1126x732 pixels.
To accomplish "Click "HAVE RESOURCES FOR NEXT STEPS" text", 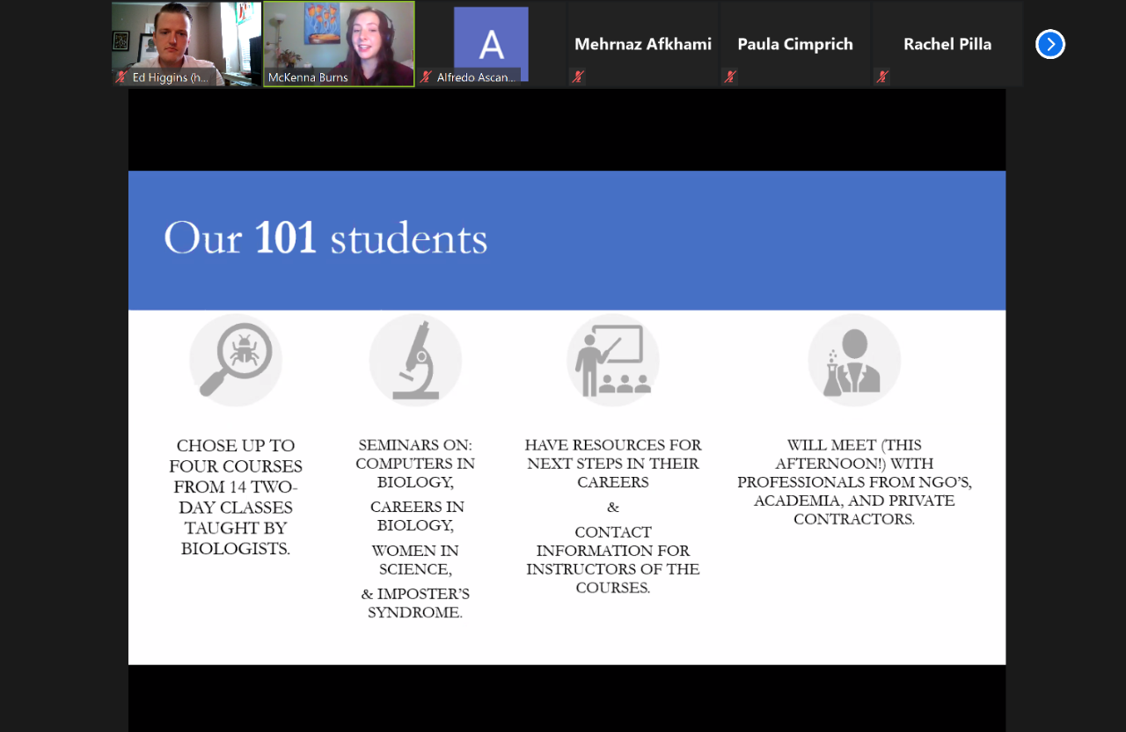I will pyautogui.click(x=613, y=464).
